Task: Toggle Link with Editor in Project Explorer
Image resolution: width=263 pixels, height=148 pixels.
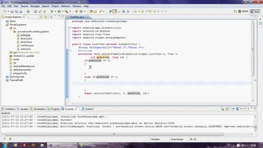Action: (45, 17)
